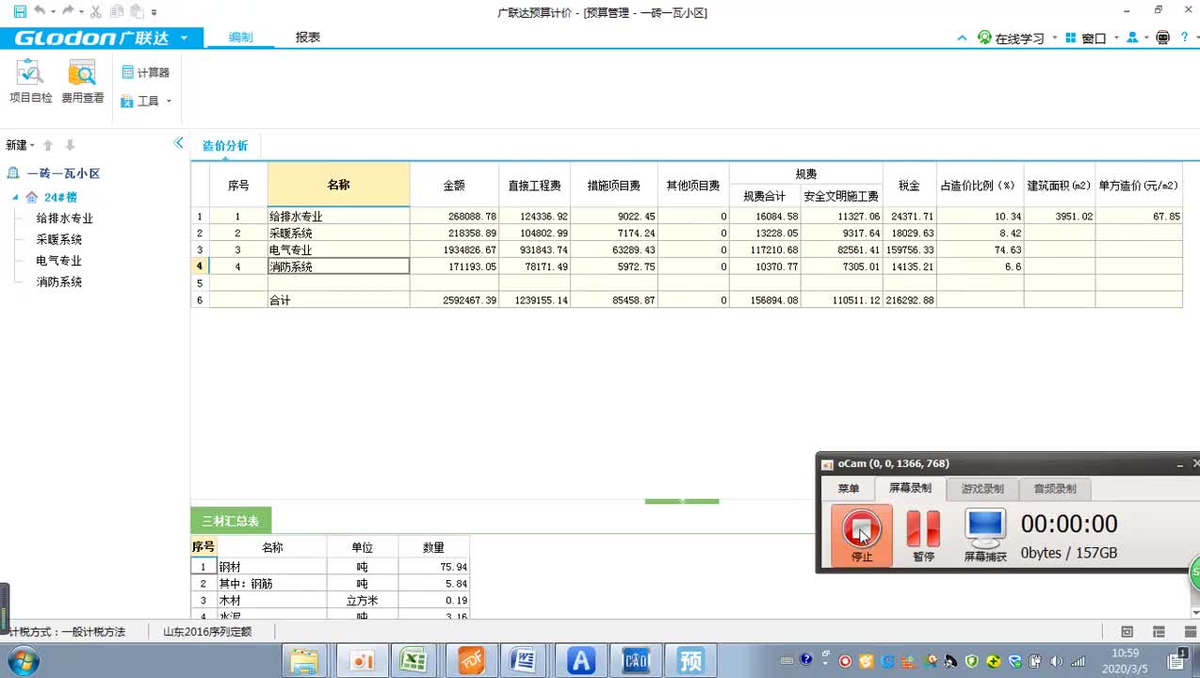Open the customize quick access toolbar dropdown

pos(154,12)
